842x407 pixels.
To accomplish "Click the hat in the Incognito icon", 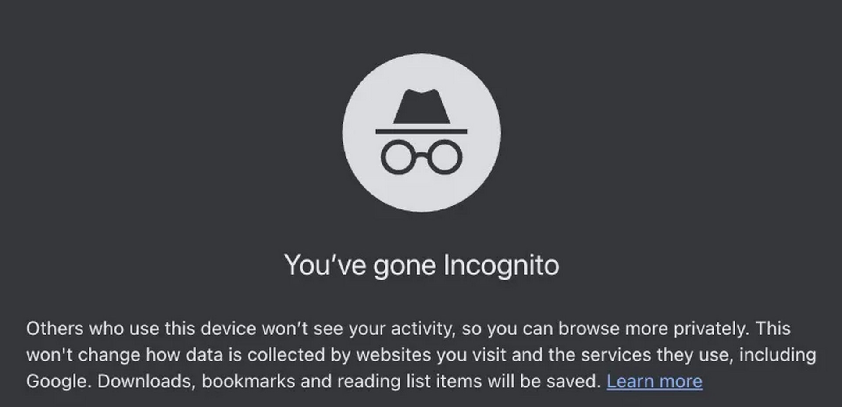I will tap(421, 106).
